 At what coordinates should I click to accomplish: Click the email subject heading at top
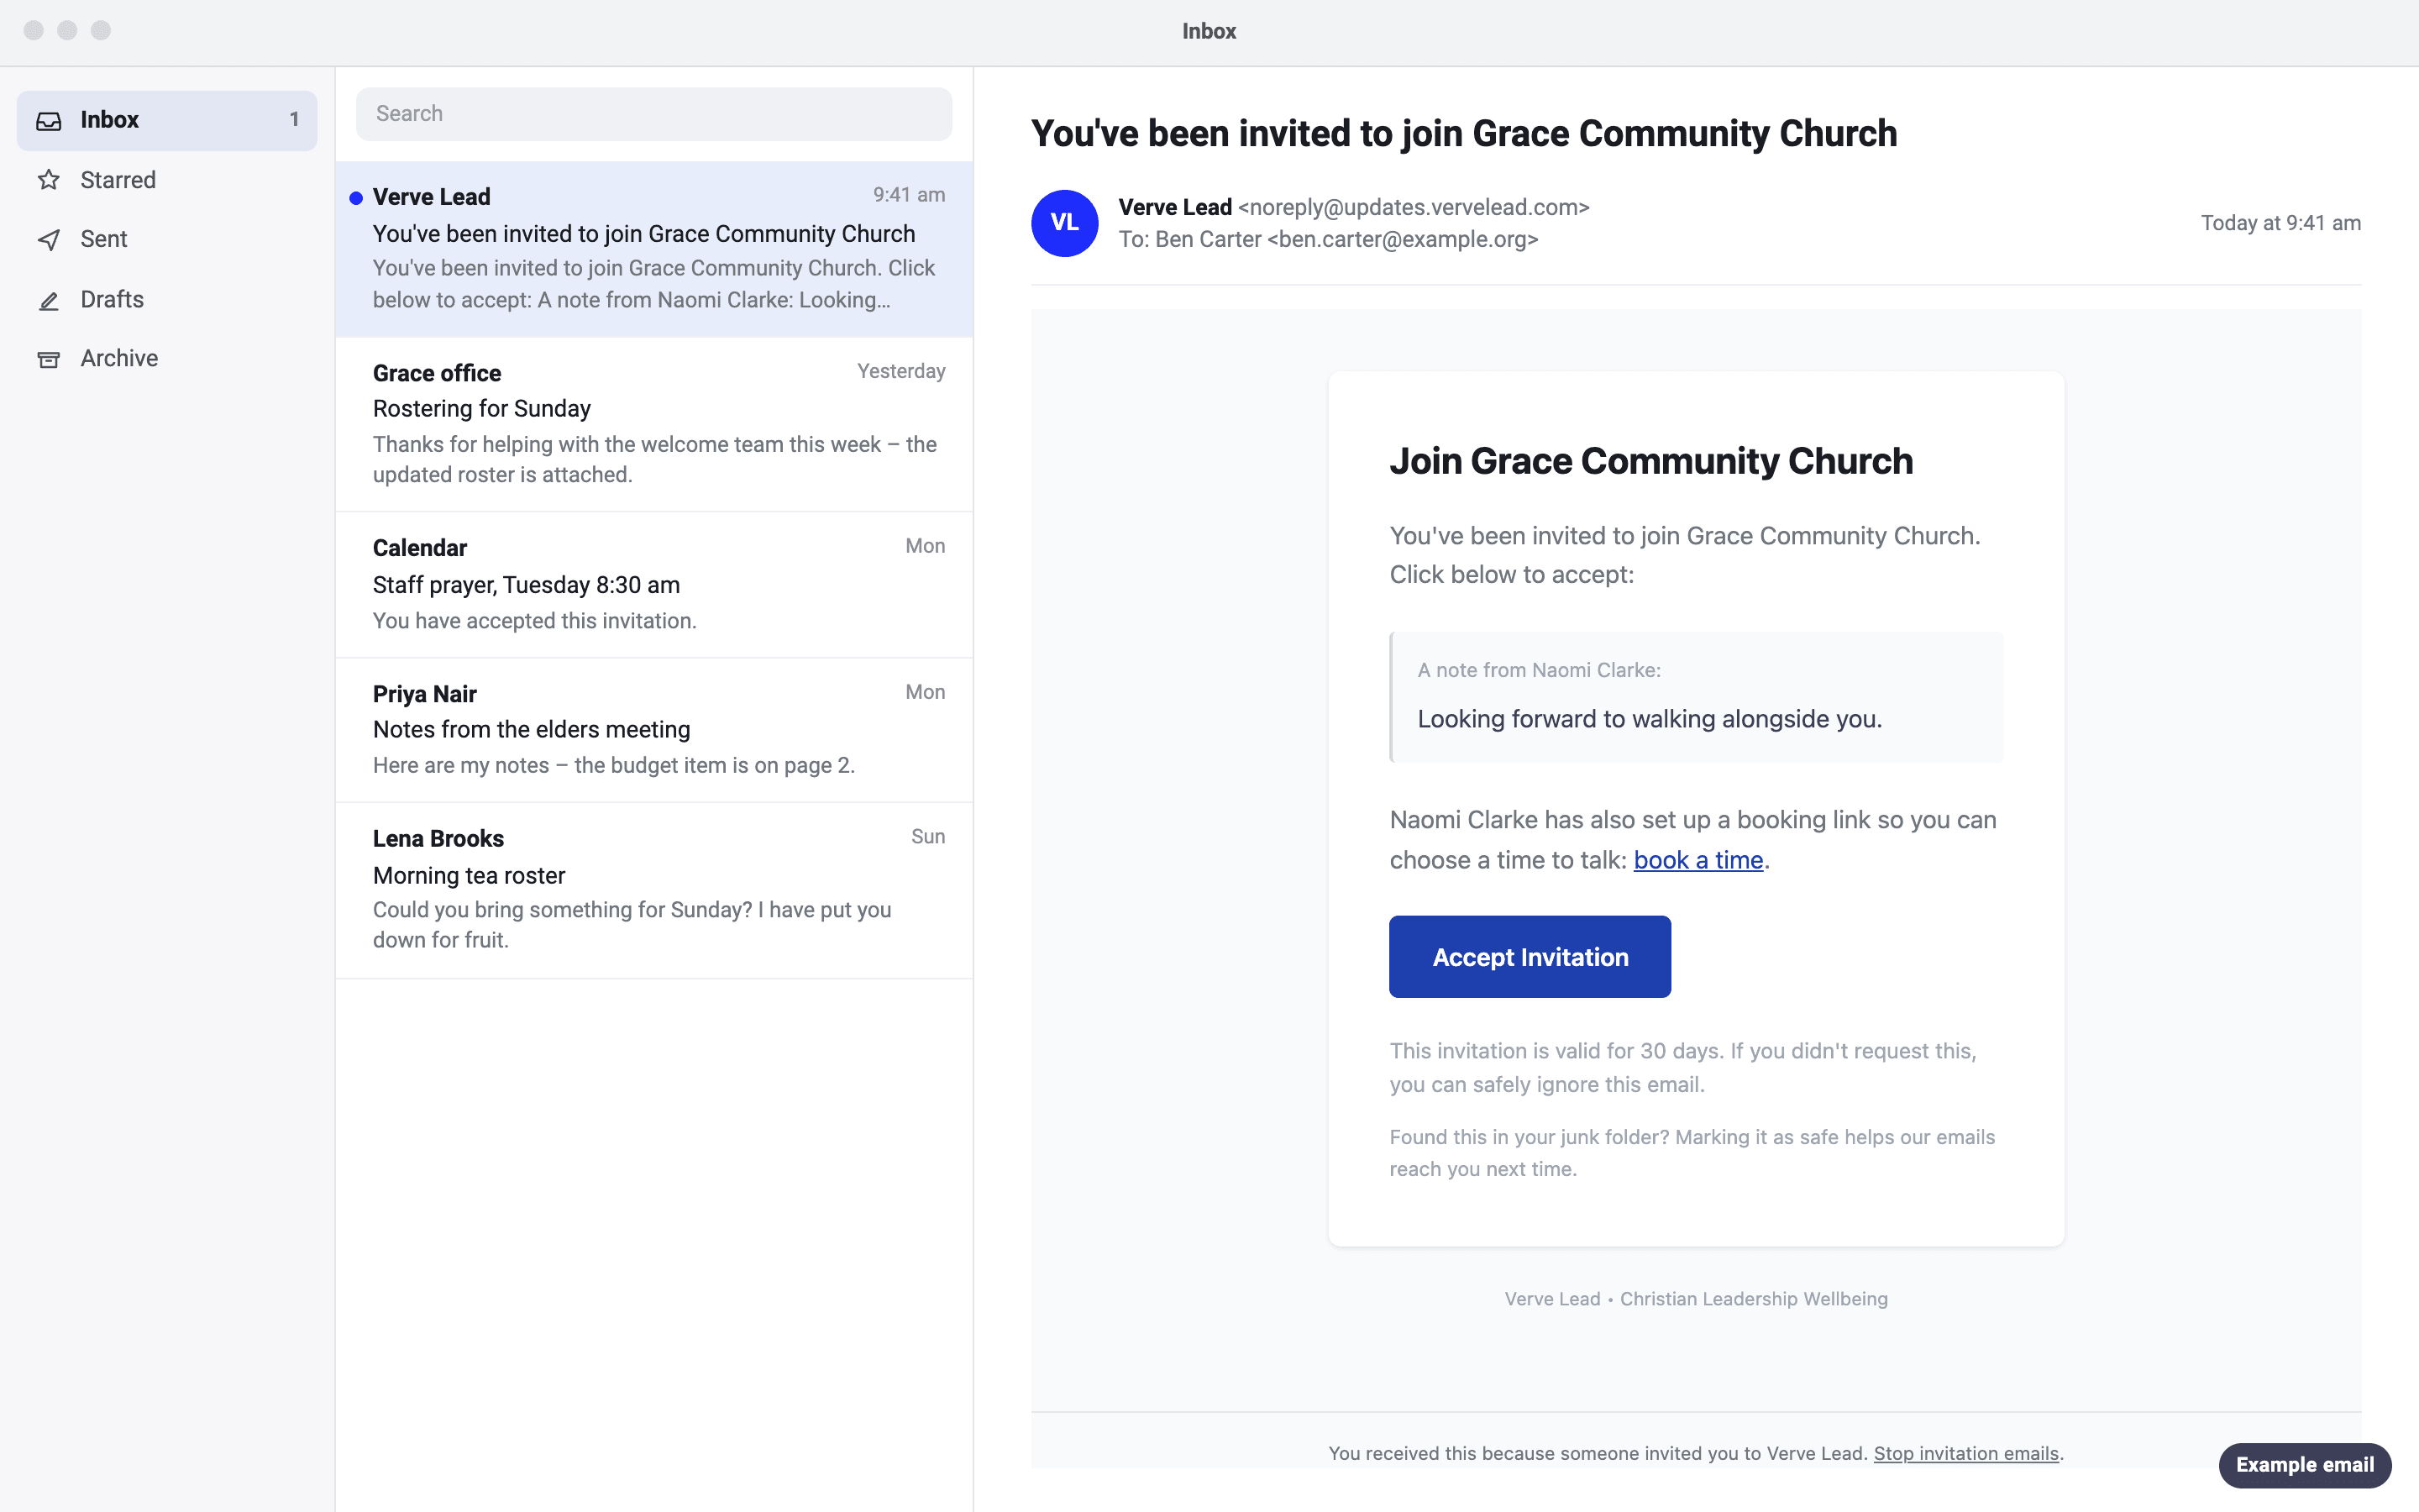pos(1463,133)
